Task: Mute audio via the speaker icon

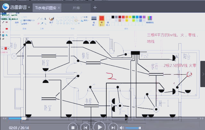Action: point(122,128)
